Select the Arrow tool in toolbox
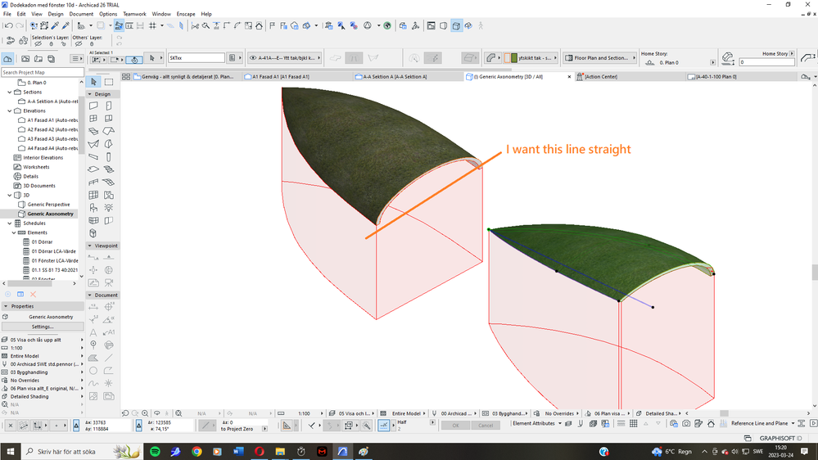Screen dimensions: 818x460 pos(93,82)
